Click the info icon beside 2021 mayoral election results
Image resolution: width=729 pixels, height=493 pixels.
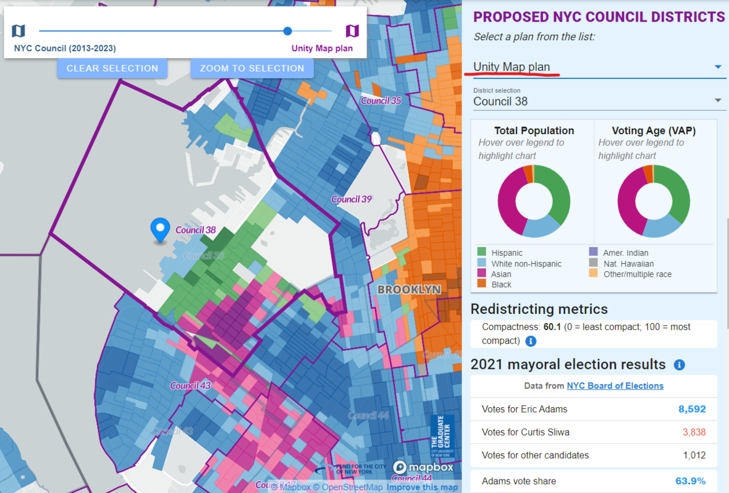click(x=679, y=364)
